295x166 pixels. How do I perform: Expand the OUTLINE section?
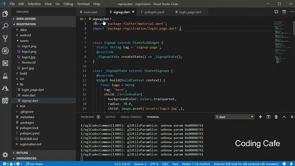[x=44, y=153]
